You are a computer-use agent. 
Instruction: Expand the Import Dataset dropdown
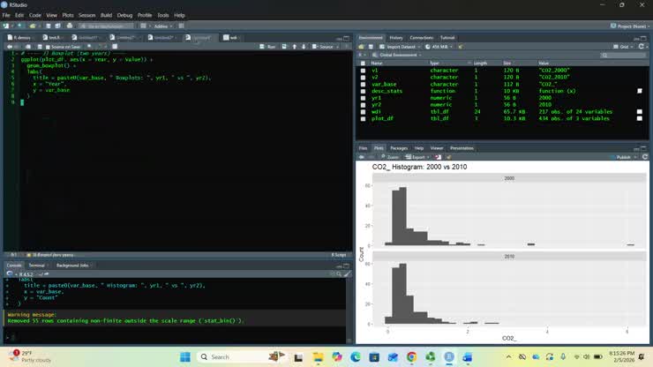pos(401,47)
